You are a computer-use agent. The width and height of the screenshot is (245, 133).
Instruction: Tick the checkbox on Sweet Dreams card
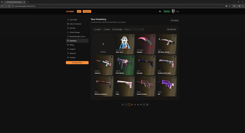click(x=154, y=78)
